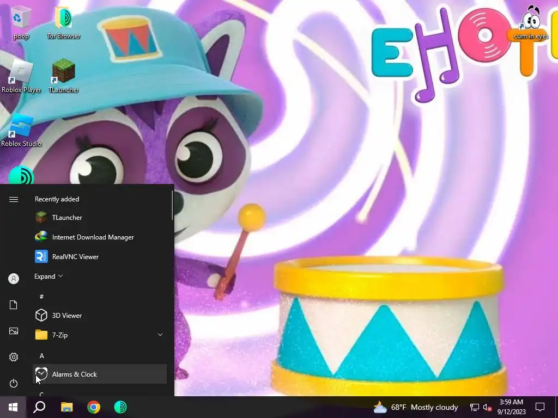The width and height of the screenshot is (558, 418).
Task: Launch RealVNC Viewer from Start menu
Action: click(100, 257)
